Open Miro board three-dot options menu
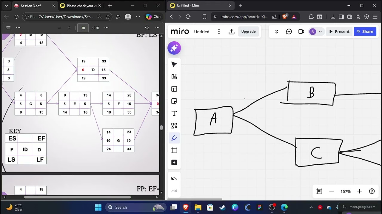The image size is (382, 214). coord(219,32)
